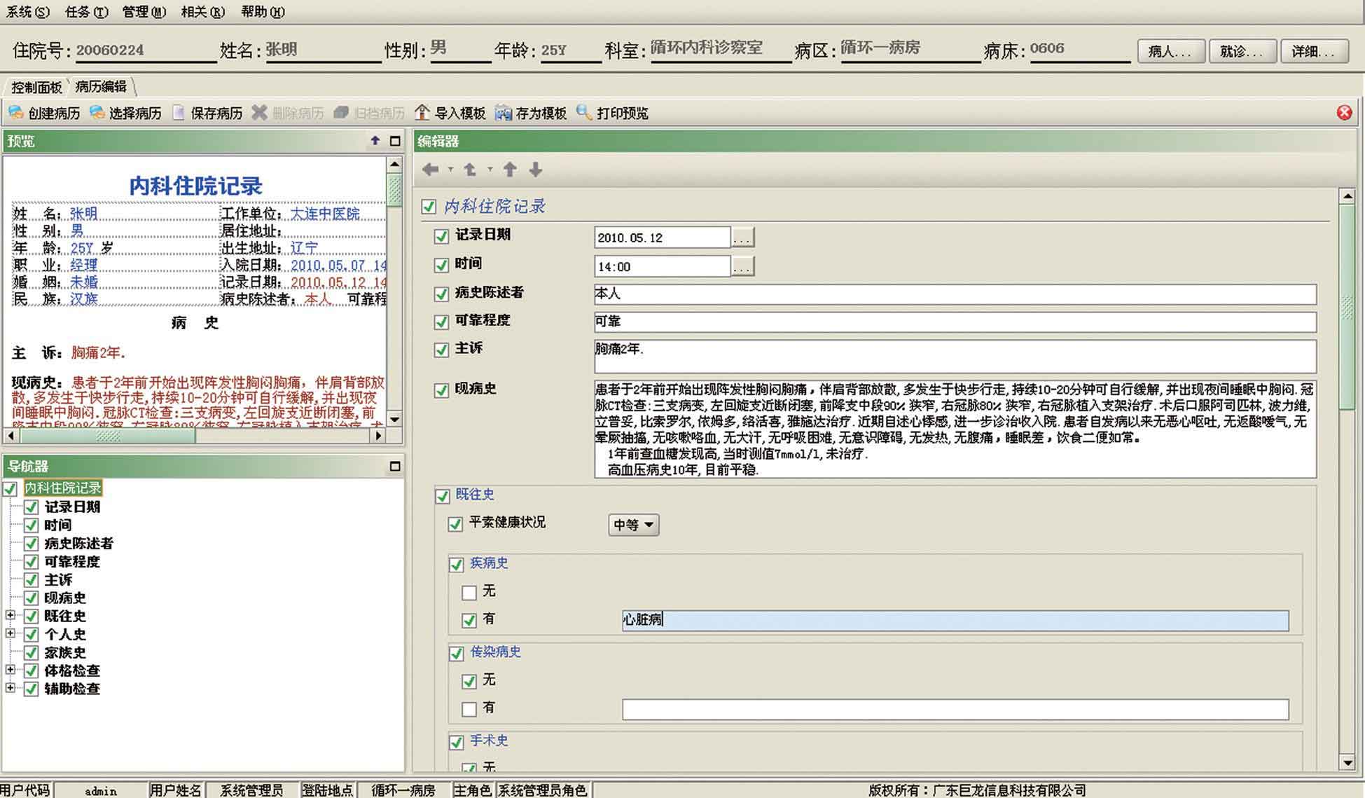Click the editor's down arrow icon
This screenshot has height=798, width=1365.
click(x=536, y=170)
